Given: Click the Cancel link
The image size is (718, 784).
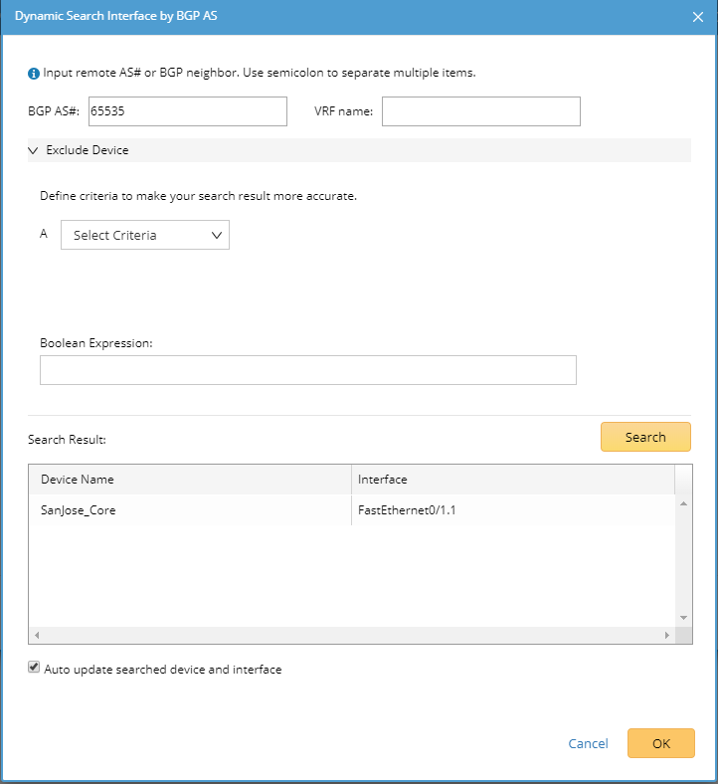Looking at the screenshot, I should click(588, 743).
